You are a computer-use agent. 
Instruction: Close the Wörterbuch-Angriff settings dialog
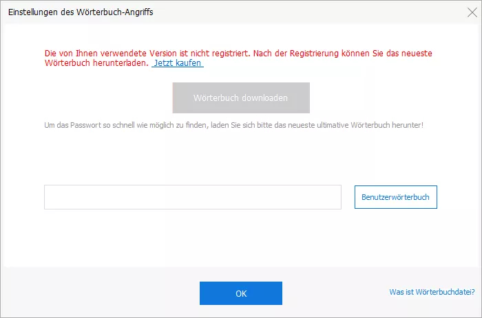pyautogui.click(x=472, y=12)
